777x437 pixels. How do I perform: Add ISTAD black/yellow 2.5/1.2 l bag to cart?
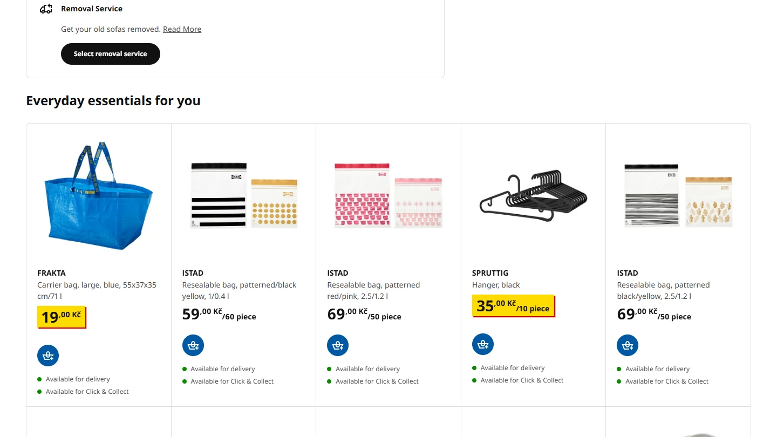[x=628, y=345]
